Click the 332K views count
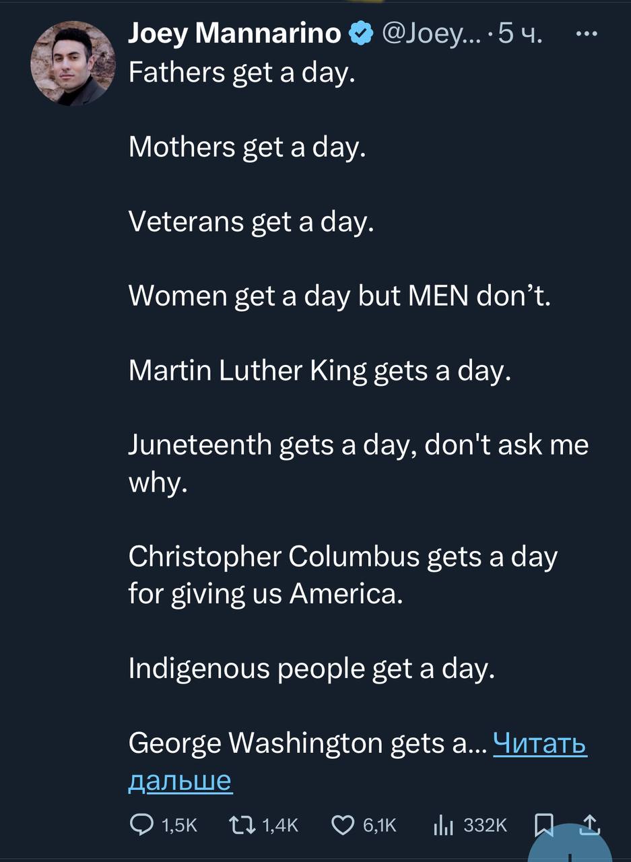This screenshot has width=631, height=862. (x=486, y=825)
